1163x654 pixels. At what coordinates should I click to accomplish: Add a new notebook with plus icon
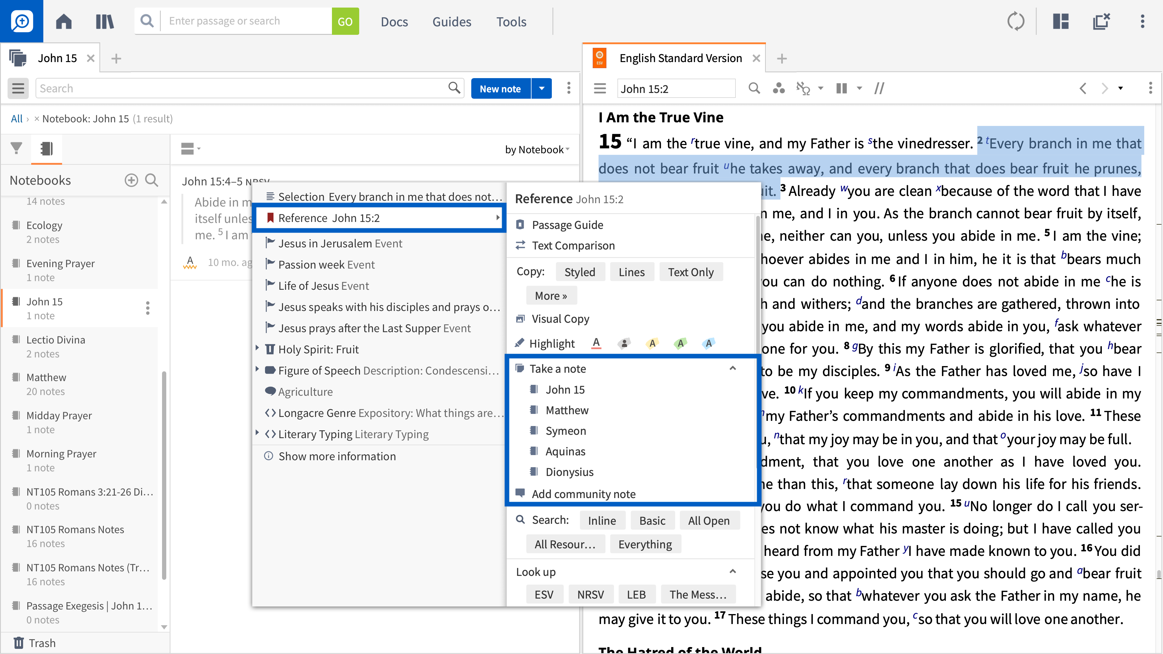pyautogui.click(x=131, y=180)
